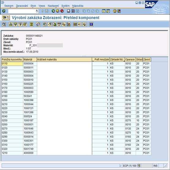Click material number 5000011

pyautogui.click(x=28, y=68)
